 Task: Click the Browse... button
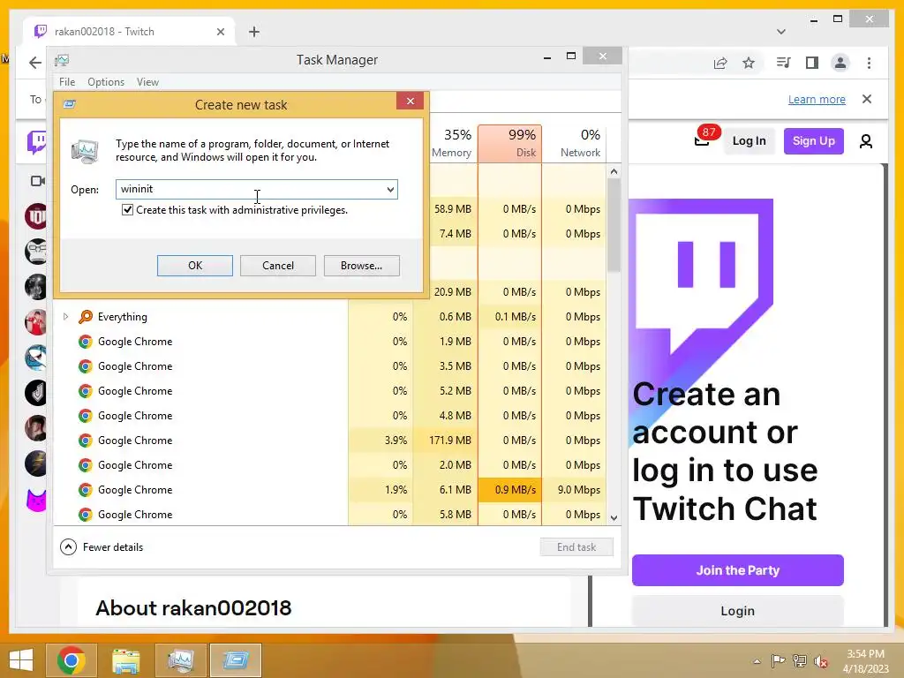tap(361, 266)
